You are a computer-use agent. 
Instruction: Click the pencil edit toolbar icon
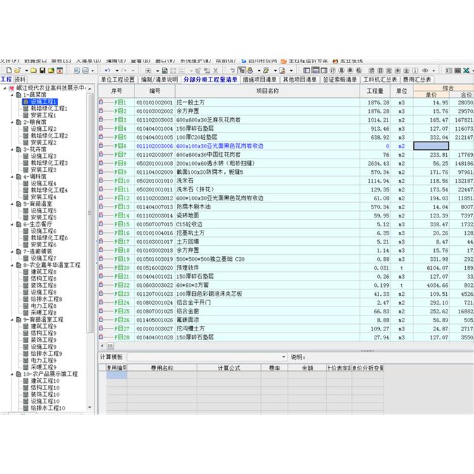[x=266, y=70]
